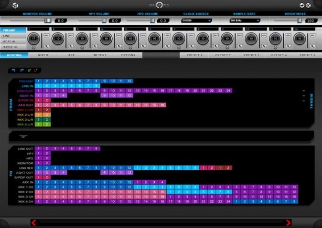Viewport: 322px width, 228px height.
Task: Open the Meters tab
Action: (100, 55)
